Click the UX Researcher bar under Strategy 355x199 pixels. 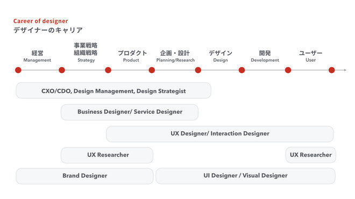[x=107, y=155]
